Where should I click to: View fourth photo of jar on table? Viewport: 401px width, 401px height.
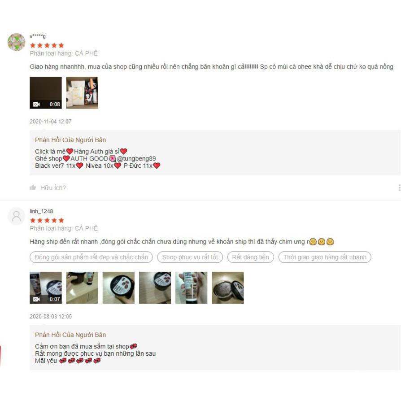155,288
